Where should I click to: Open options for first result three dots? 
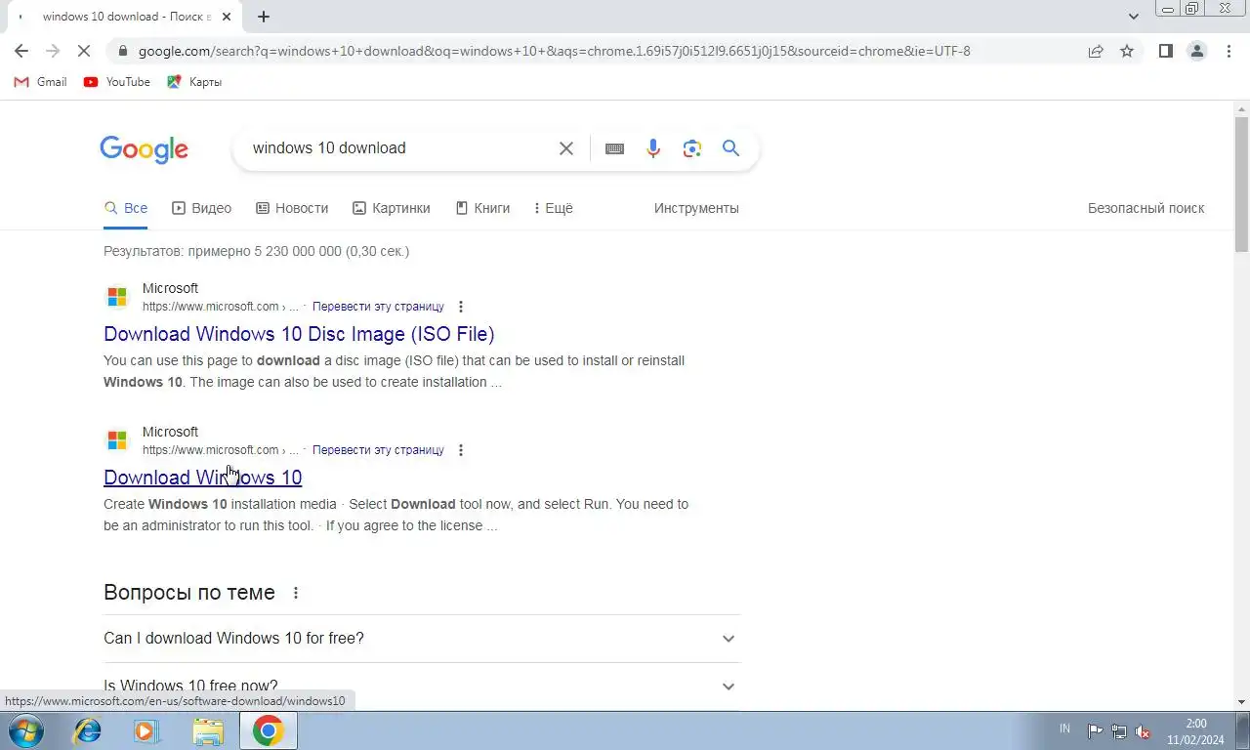coord(461,307)
